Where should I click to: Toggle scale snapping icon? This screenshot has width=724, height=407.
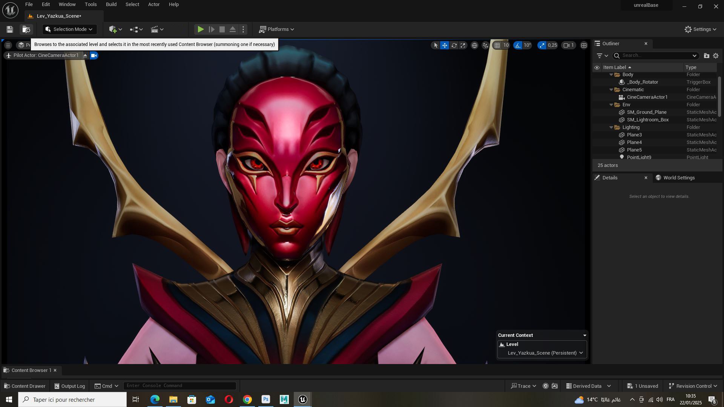(x=542, y=45)
